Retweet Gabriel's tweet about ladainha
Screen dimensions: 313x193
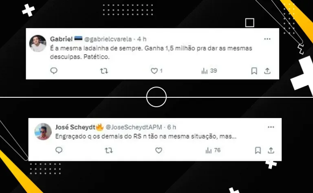pos(104,71)
